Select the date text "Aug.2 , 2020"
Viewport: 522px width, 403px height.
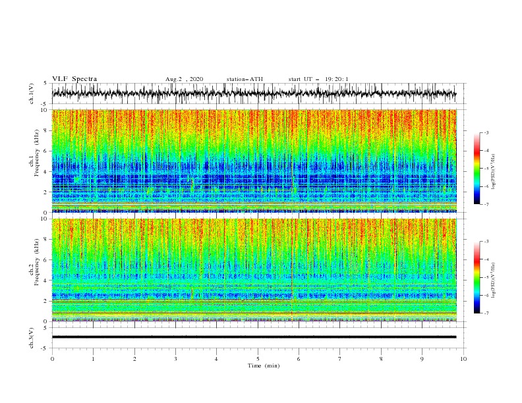184,79
